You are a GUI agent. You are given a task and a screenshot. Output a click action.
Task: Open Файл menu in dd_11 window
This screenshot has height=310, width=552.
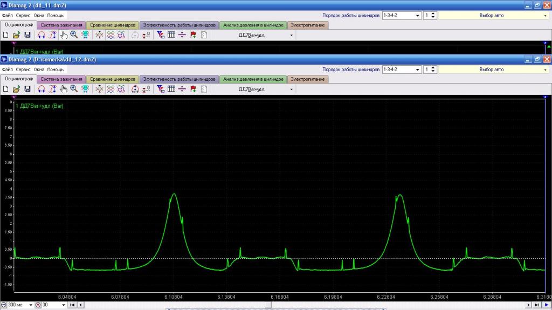click(7, 16)
